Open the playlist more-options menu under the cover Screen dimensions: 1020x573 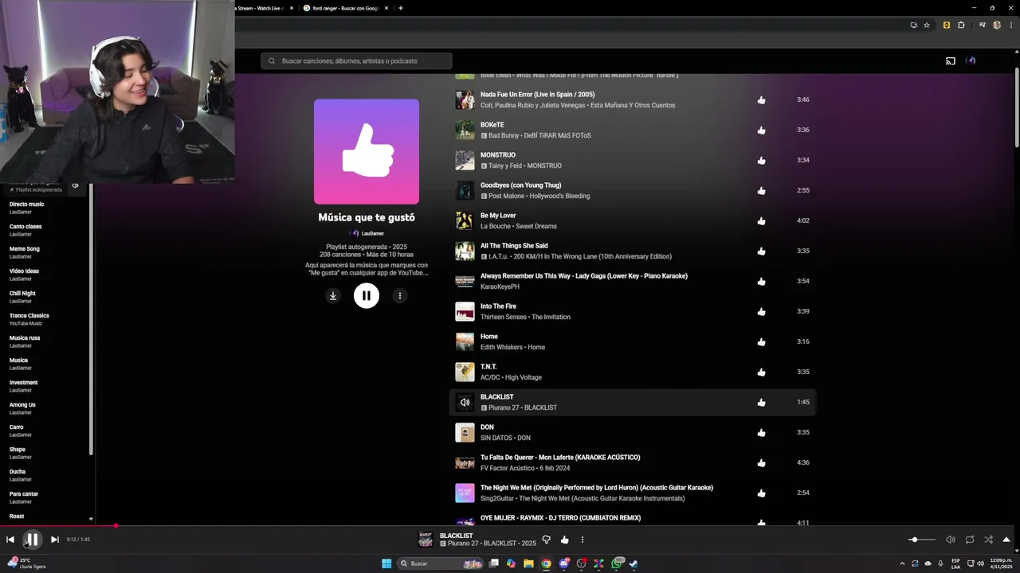point(400,295)
